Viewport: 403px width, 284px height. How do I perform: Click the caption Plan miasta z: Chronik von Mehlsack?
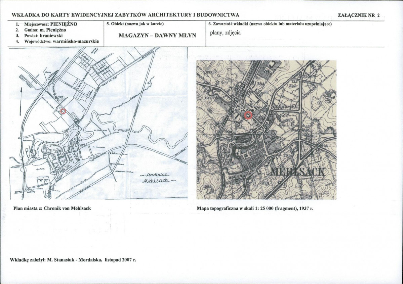point(52,208)
